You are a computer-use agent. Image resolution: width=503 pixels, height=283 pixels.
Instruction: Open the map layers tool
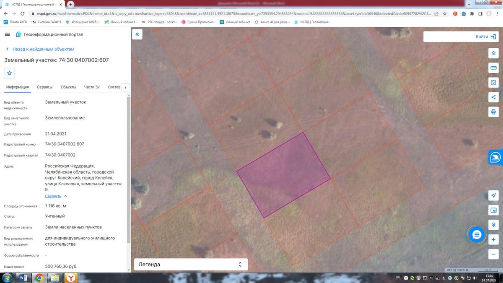[x=493, y=53]
